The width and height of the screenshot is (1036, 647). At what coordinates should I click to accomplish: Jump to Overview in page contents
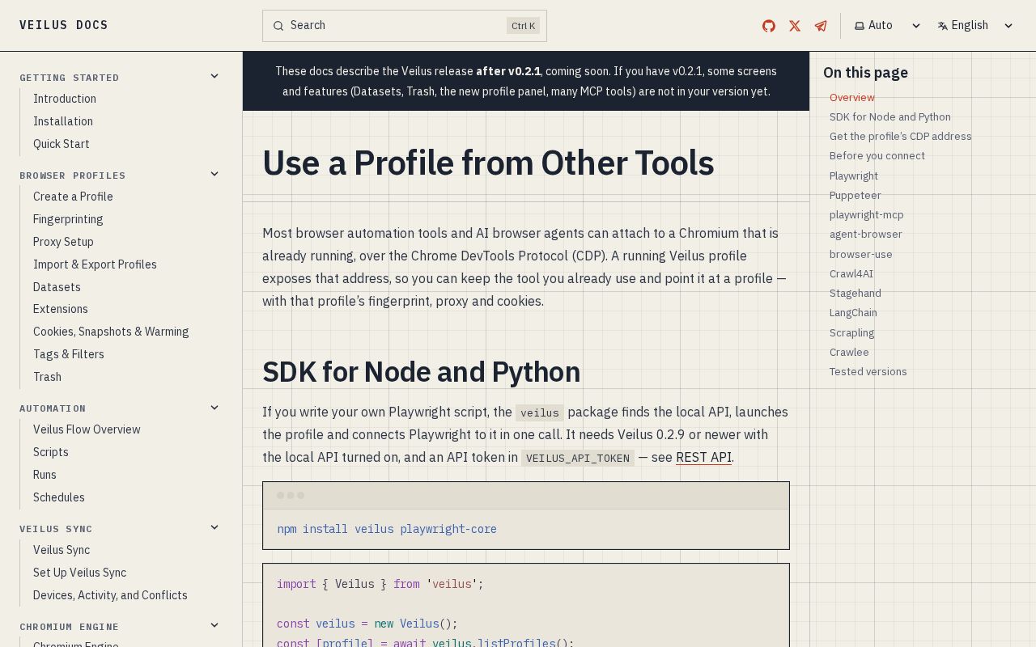coord(852,97)
